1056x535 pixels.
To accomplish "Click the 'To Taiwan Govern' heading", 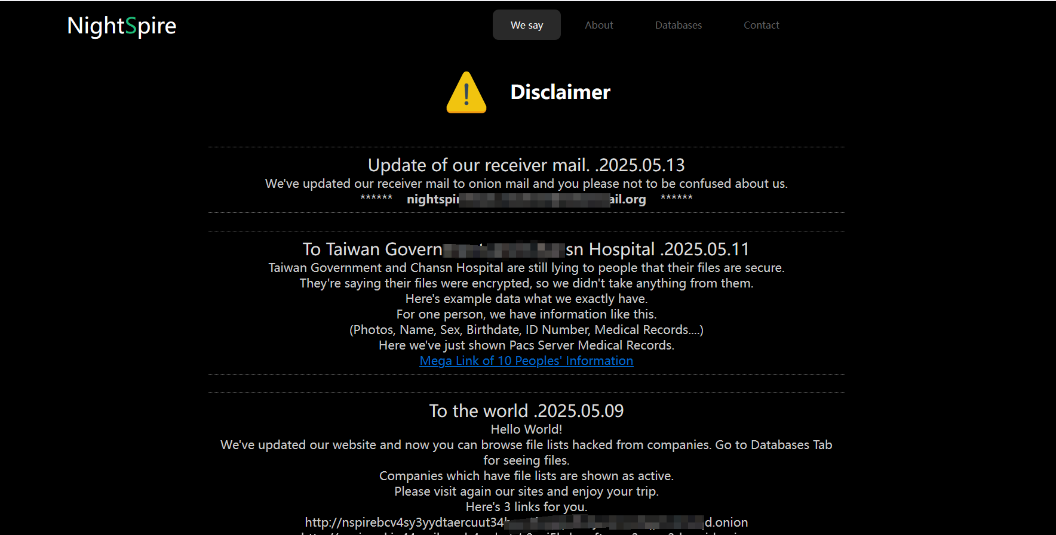I will [x=526, y=249].
